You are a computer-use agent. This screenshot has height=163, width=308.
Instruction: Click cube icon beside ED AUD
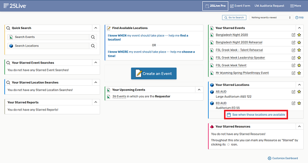point(212,103)
